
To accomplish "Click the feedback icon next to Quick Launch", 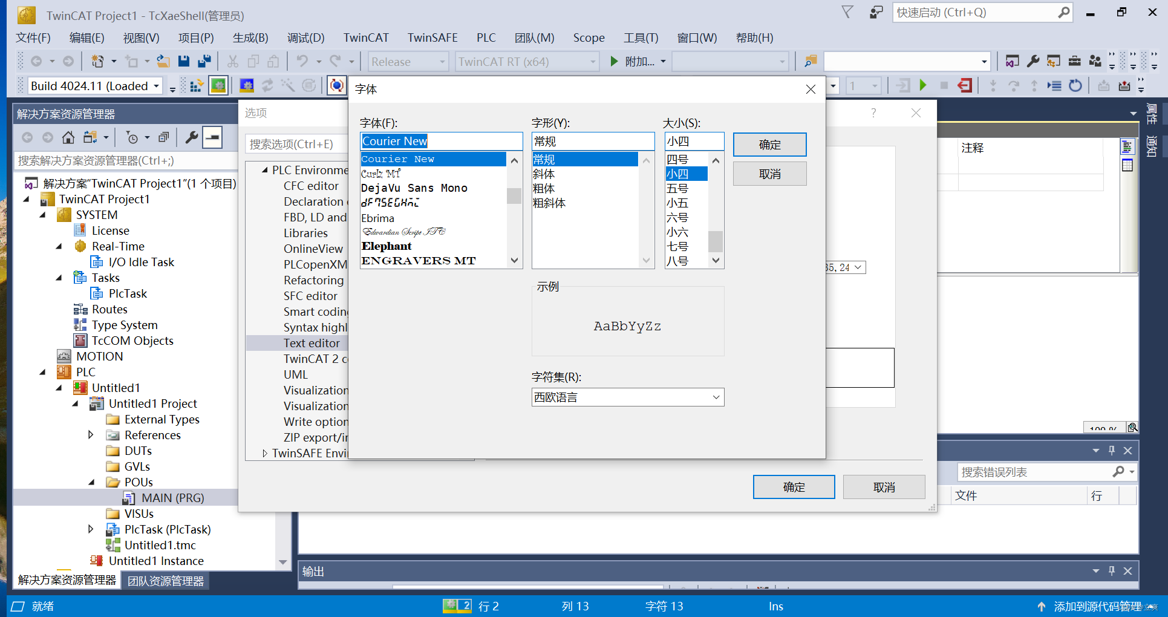I will pyautogui.click(x=876, y=12).
